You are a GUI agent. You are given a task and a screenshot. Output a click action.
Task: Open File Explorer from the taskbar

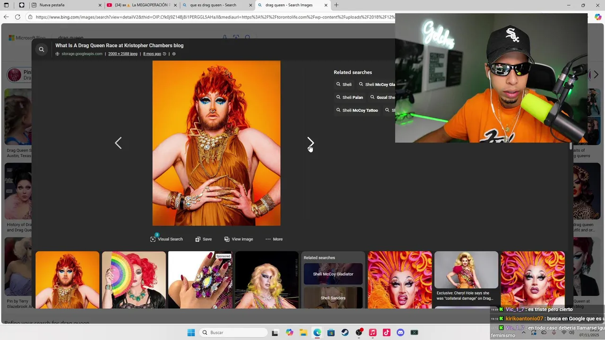pos(303,332)
